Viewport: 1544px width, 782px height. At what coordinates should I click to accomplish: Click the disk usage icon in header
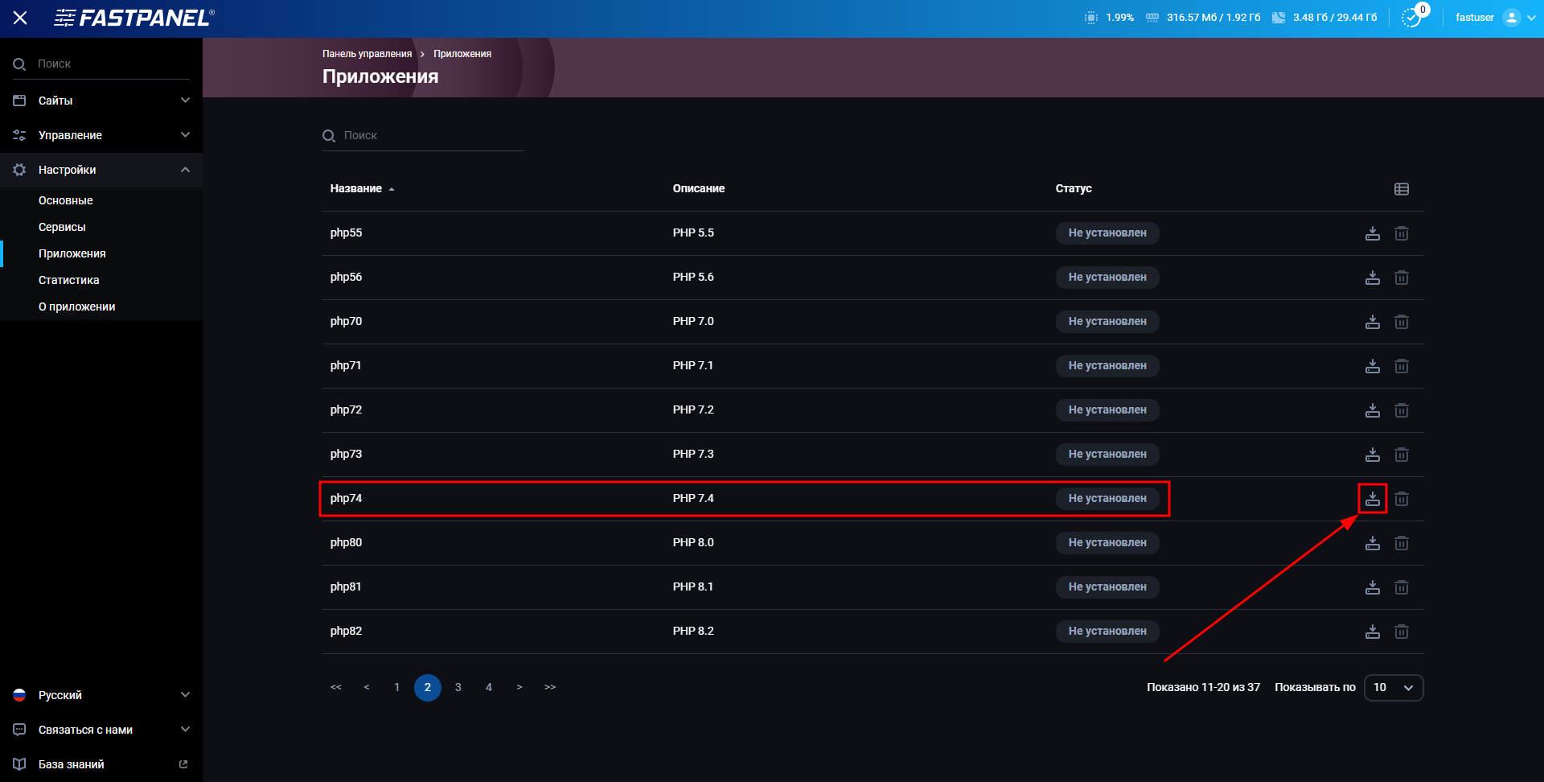coord(1279,16)
